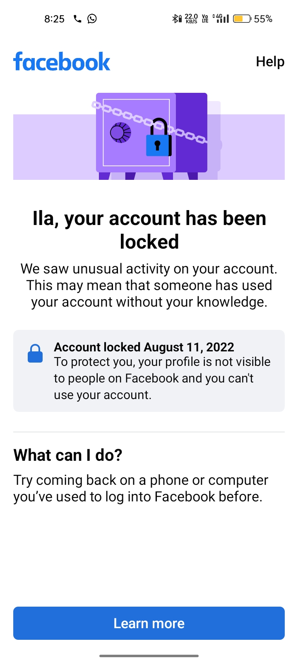Tap the WhatsApp icon in status bar
Image resolution: width=298 pixels, height=663 pixels.
(x=92, y=18)
